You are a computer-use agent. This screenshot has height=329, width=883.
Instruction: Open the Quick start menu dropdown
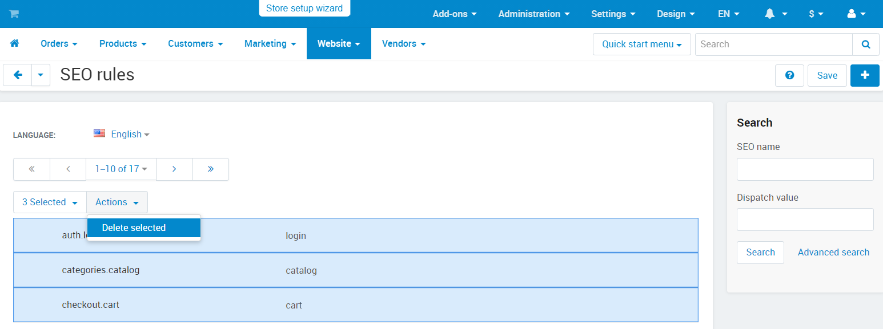(642, 44)
